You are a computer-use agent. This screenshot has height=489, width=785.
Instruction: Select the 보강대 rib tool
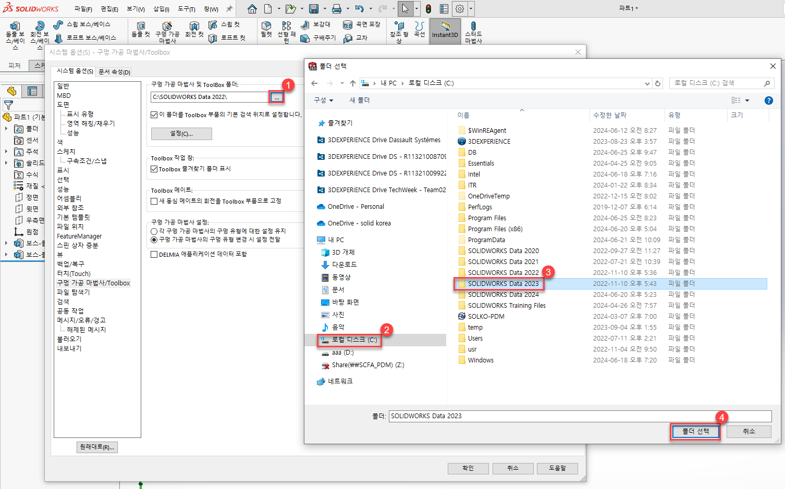pyautogui.click(x=316, y=24)
